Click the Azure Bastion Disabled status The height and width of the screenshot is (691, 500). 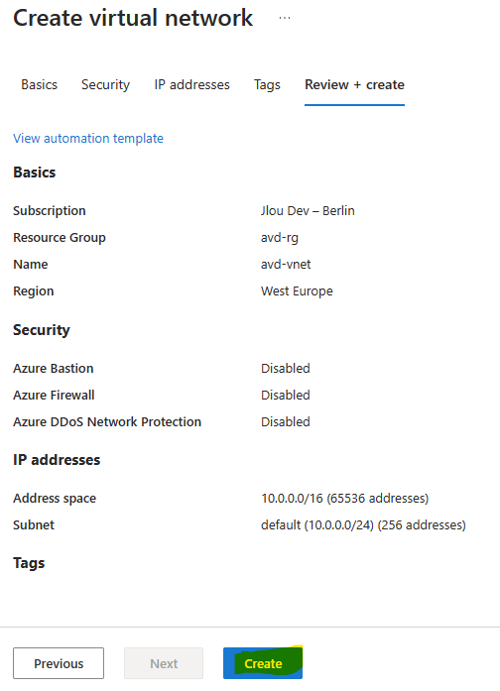(286, 369)
